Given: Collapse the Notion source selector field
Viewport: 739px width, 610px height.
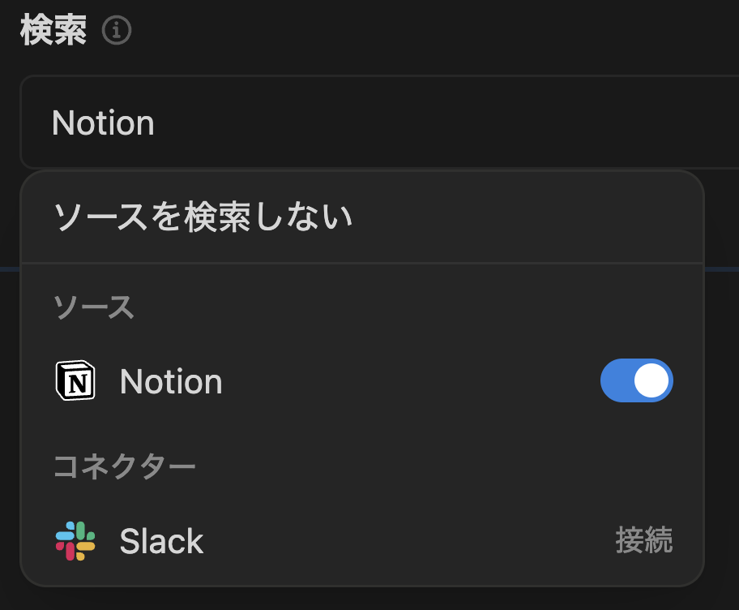Looking at the screenshot, I should point(379,122).
